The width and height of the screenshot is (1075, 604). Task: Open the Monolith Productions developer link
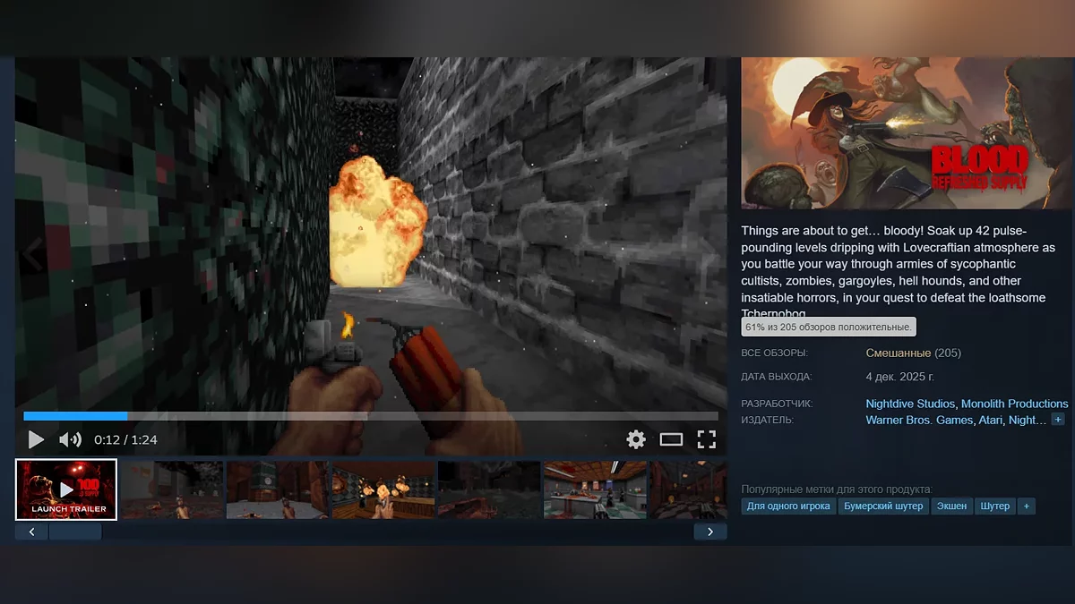tap(1014, 404)
